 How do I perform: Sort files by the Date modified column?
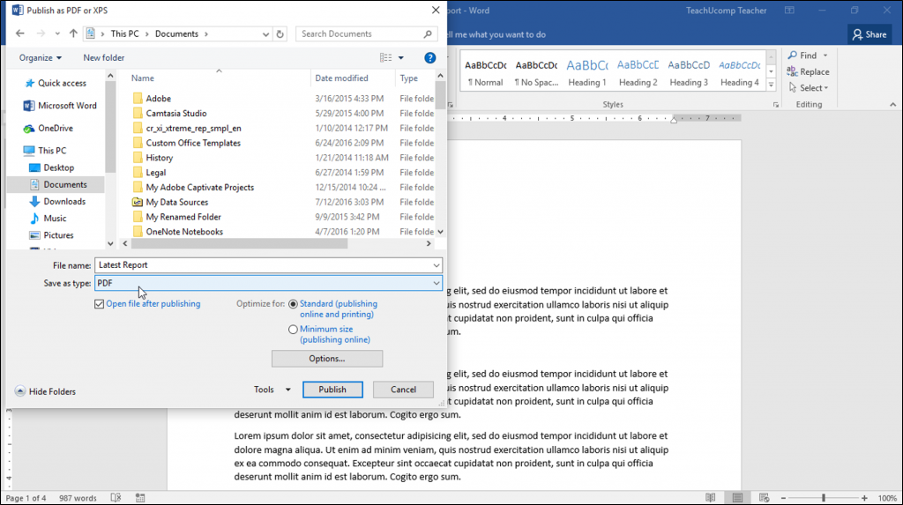pyautogui.click(x=341, y=78)
